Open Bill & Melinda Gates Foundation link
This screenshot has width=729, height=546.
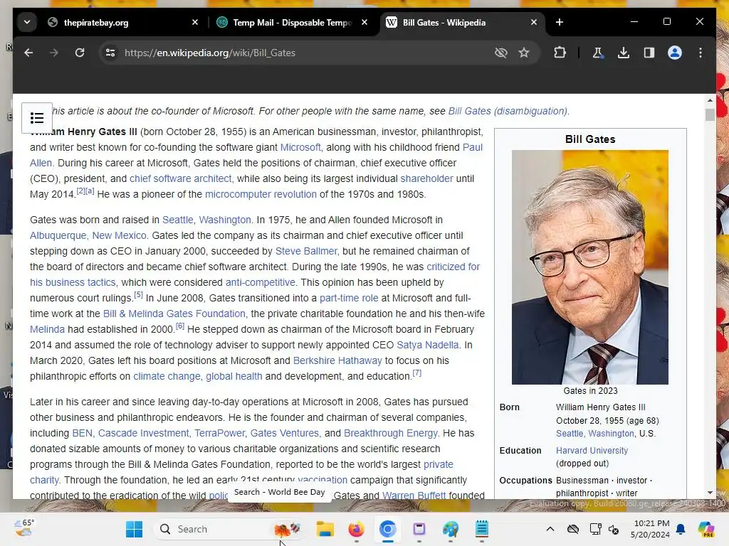[x=174, y=314]
